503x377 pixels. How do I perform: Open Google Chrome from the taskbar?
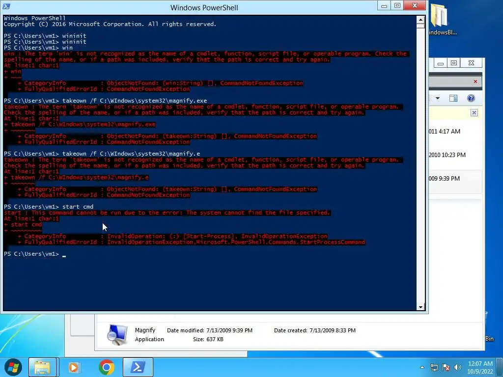coord(107,367)
